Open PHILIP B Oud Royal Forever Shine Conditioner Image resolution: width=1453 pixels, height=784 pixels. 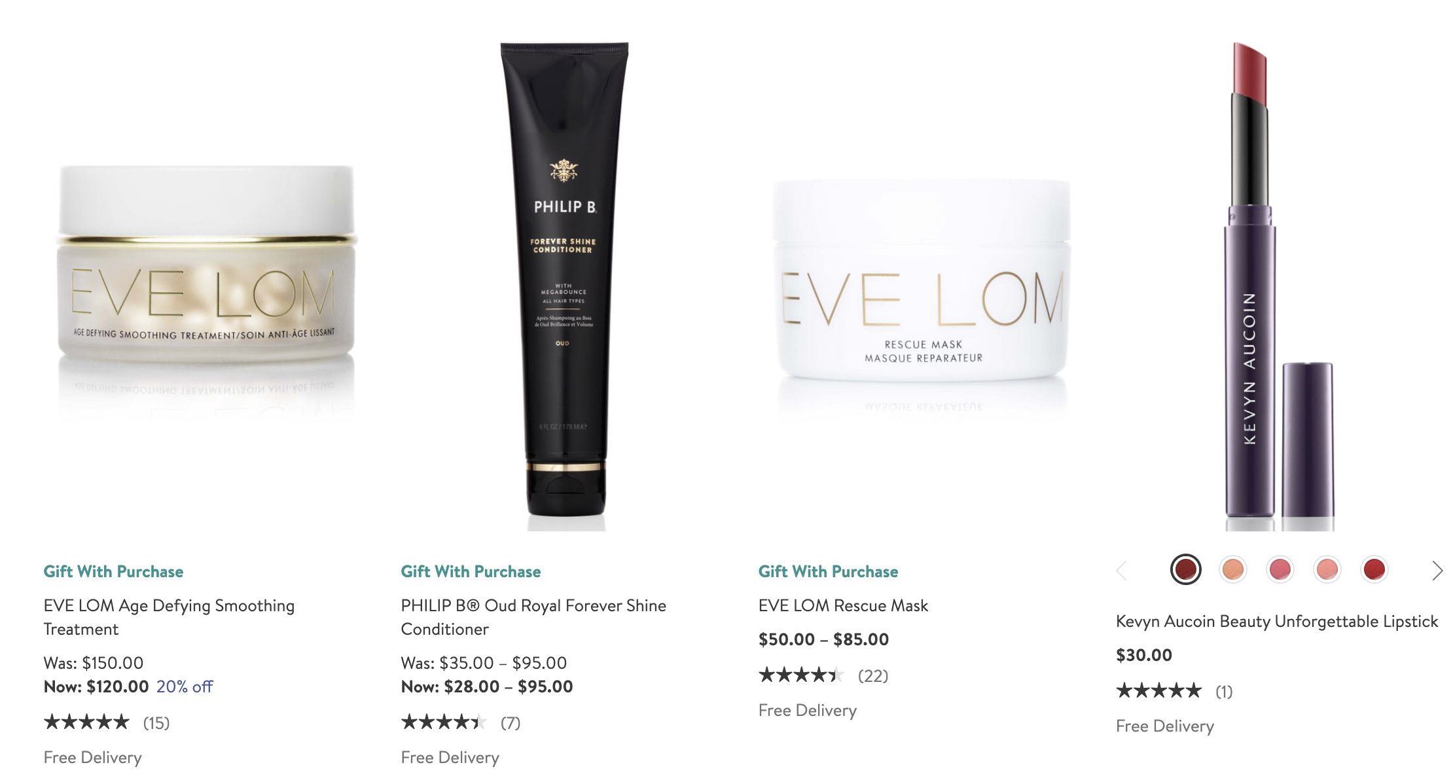[533, 617]
